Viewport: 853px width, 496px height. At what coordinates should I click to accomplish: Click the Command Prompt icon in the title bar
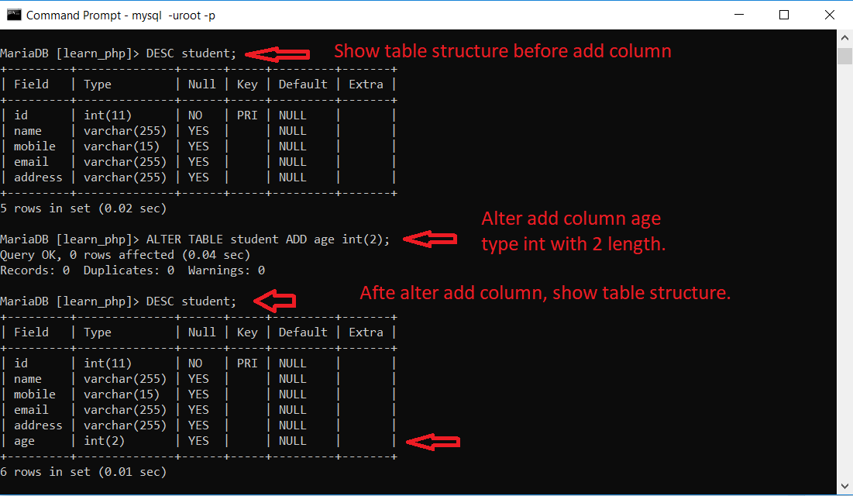pyautogui.click(x=15, y=14)
